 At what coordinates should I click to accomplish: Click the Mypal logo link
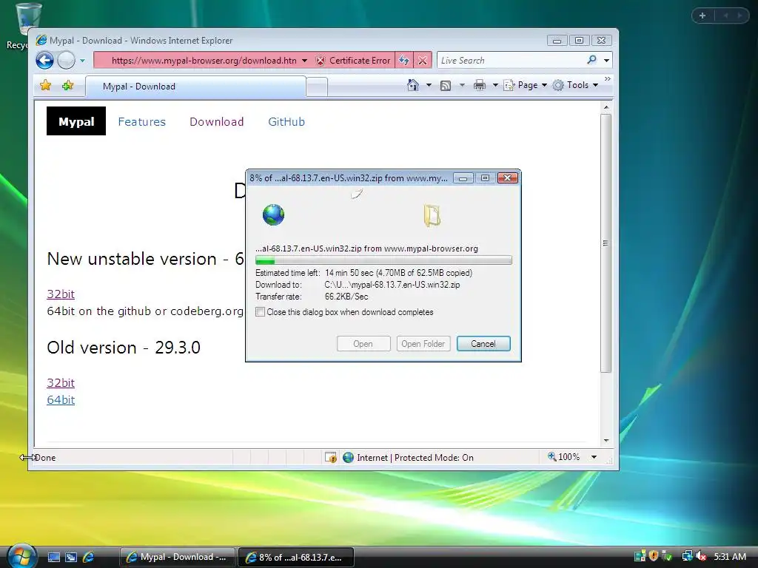(76, 121)
